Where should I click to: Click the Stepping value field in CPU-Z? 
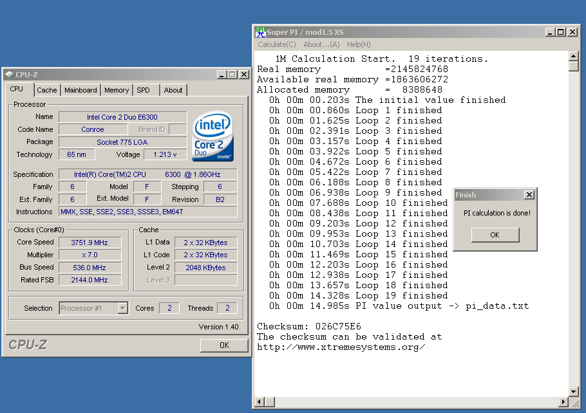click(x=220, y=187)
